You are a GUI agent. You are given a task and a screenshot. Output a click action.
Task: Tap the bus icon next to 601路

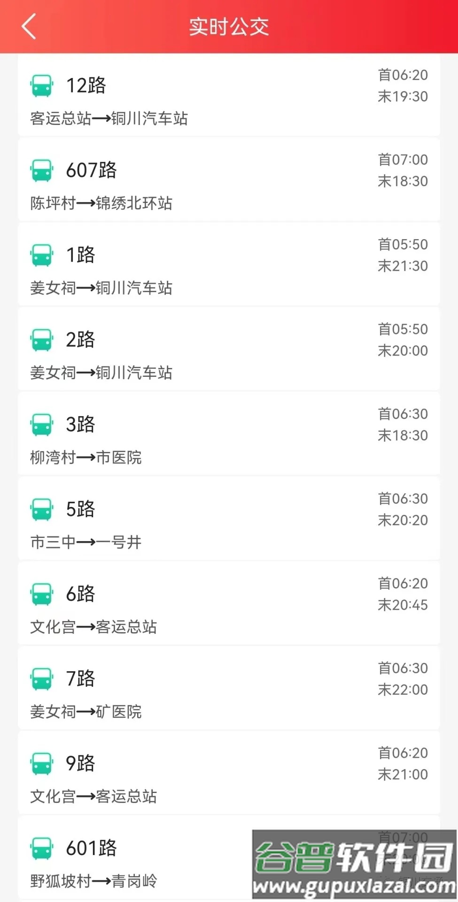click(42, 848)
